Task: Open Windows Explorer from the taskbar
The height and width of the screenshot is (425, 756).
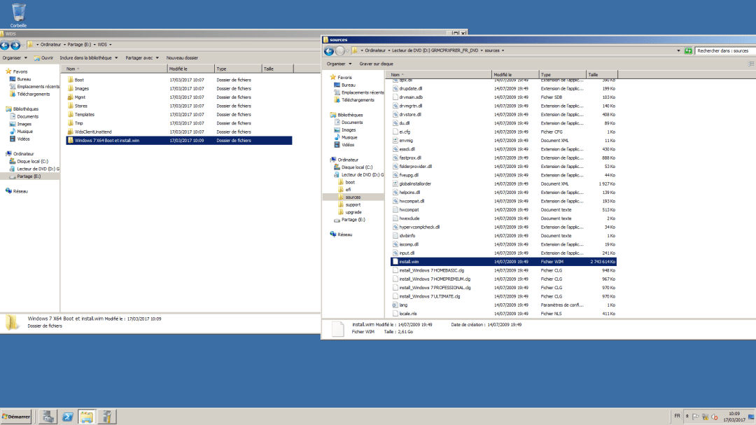Action: [87, 417]
